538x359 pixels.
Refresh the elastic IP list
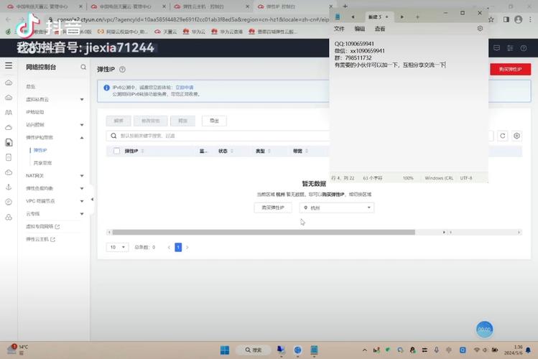503,136
